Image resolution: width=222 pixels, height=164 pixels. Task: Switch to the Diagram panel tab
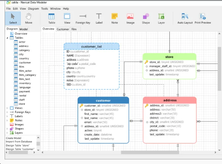[x=12, y=29]
